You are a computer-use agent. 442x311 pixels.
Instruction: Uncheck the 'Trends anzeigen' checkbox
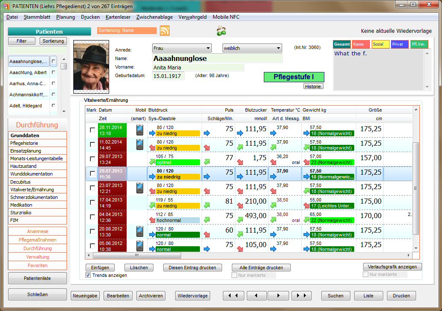pos(88,275)
